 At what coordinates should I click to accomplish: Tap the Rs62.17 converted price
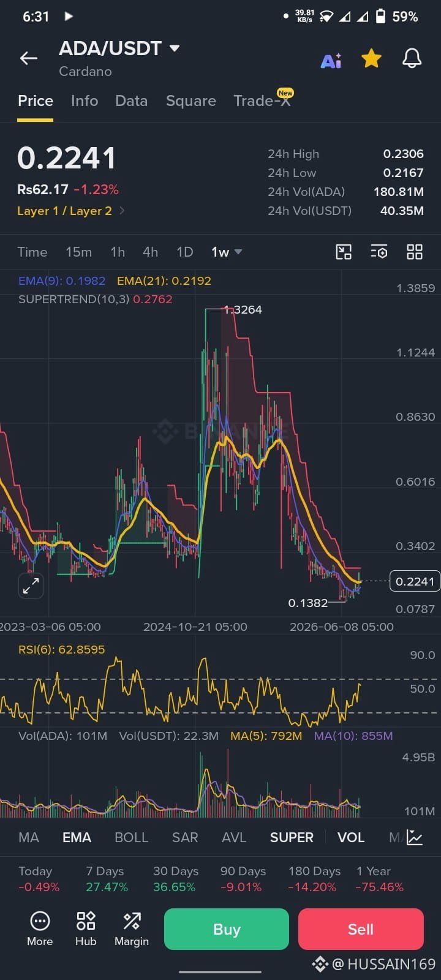[x=43, y=190]
